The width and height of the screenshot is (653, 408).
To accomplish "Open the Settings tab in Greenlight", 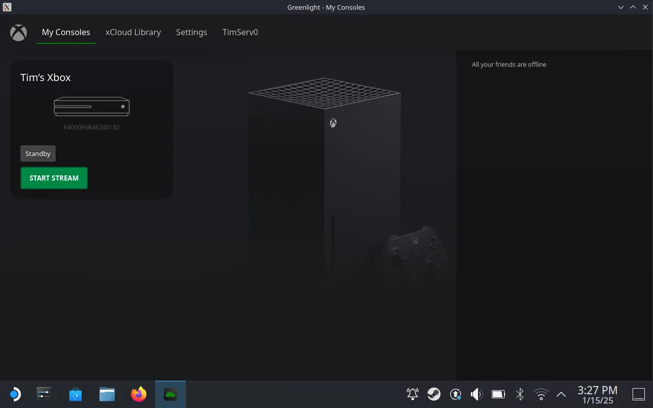I will (191, 32).
